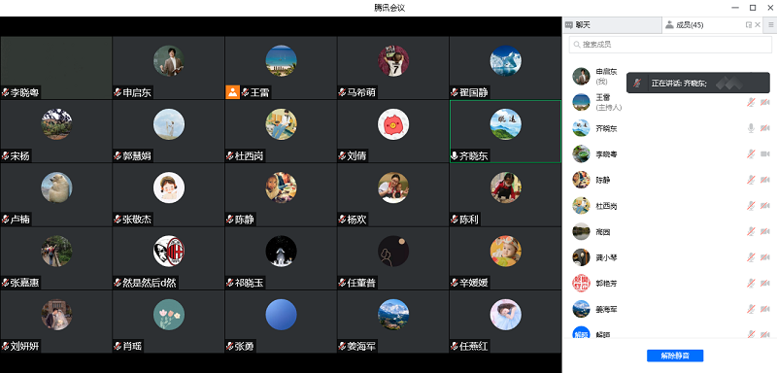This screenshot has height=373, width=777.
Task: Click the 搜索成员 search field
Action: (x=670, y=45)
